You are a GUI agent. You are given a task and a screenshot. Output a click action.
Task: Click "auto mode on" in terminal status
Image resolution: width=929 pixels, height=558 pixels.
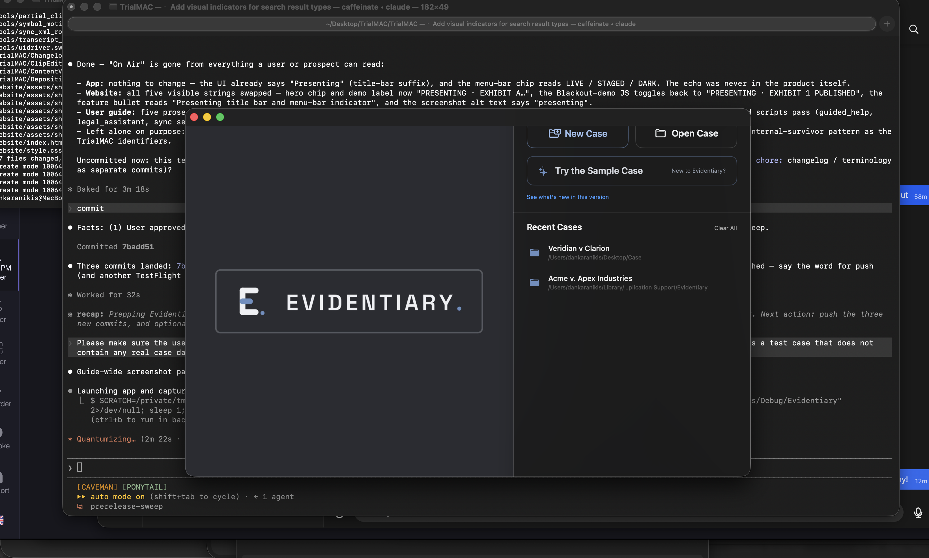coord(117,497)
